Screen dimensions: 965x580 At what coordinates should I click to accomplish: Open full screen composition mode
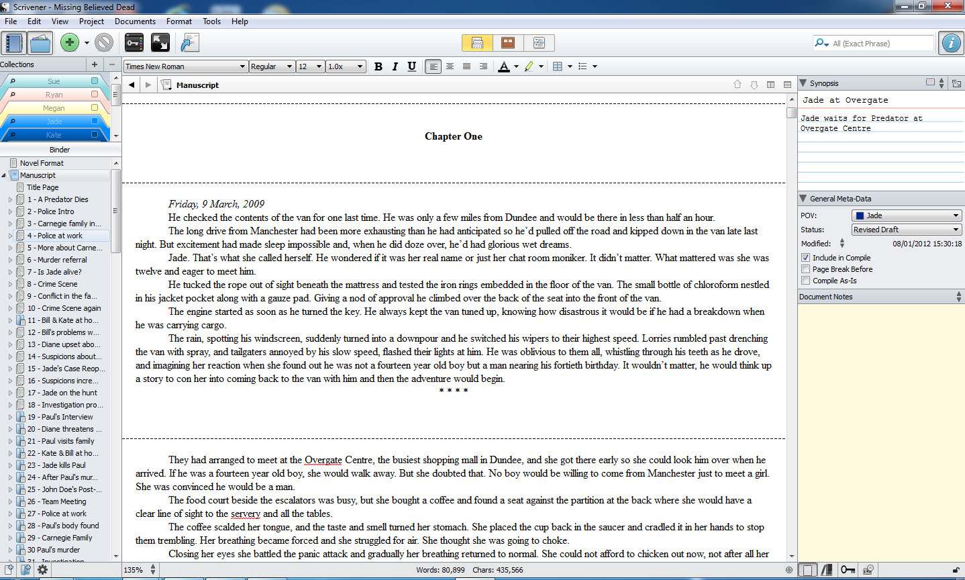(x=160, y=42)
